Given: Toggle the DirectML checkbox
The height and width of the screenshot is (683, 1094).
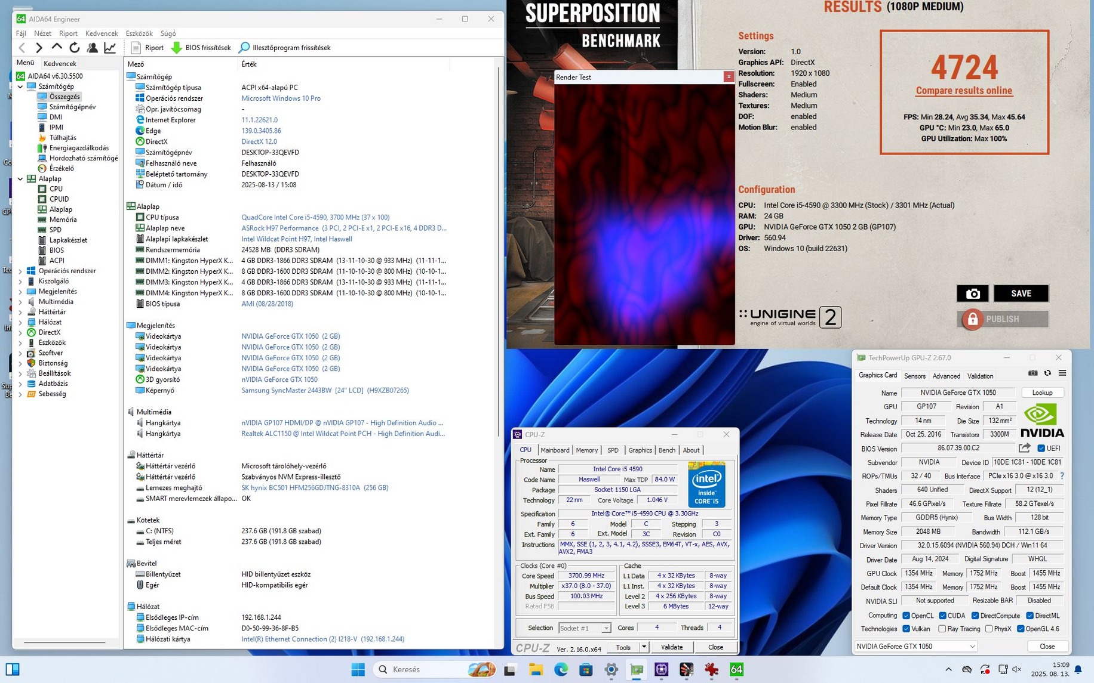Looking at the screenshot, I should [1030, 616].
